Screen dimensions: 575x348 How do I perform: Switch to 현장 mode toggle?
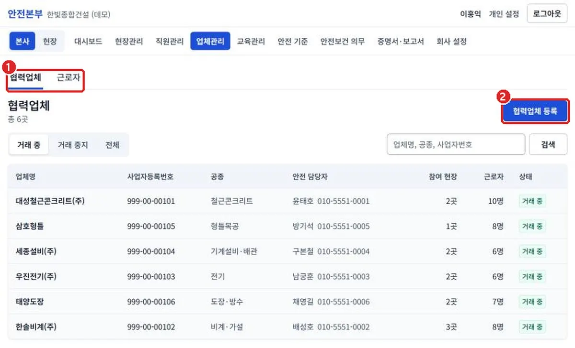(49, 41)
